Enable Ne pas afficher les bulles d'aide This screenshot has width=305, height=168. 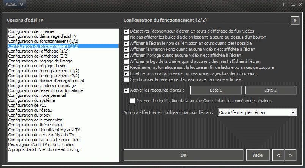pos(126,37)
